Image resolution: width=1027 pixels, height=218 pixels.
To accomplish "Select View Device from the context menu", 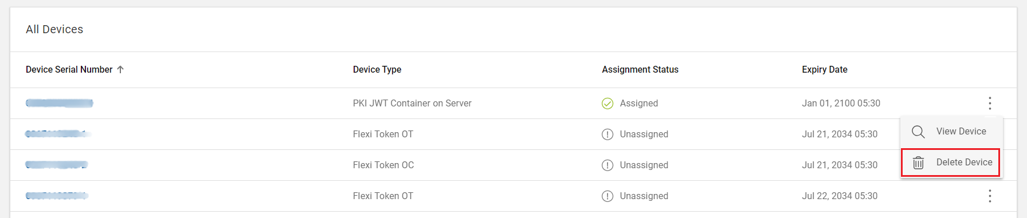I will click(951, 132).
